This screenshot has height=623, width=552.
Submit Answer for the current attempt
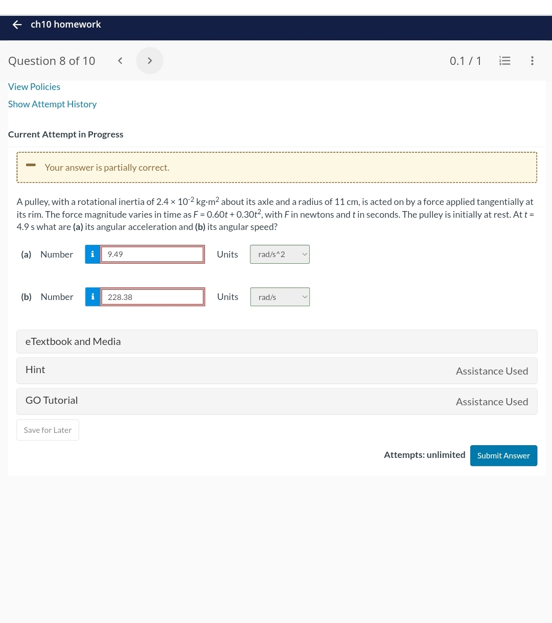(503, 455)
